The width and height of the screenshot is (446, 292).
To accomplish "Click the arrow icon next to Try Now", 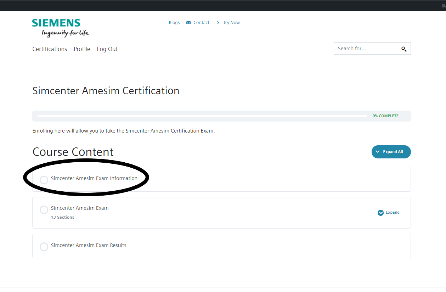I will (x=218, y=22).
